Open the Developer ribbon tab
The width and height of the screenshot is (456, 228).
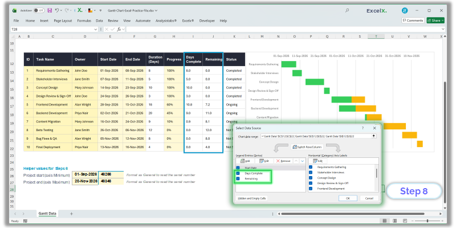pyautogui.click(x=207, y=21)
